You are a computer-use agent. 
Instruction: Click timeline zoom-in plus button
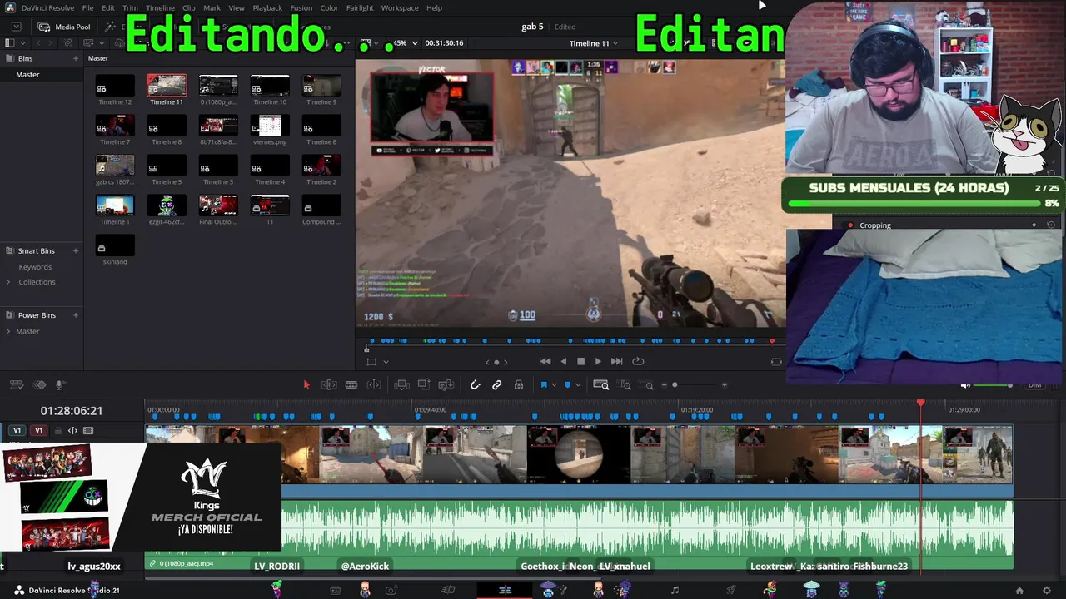[x=725, y=385]
